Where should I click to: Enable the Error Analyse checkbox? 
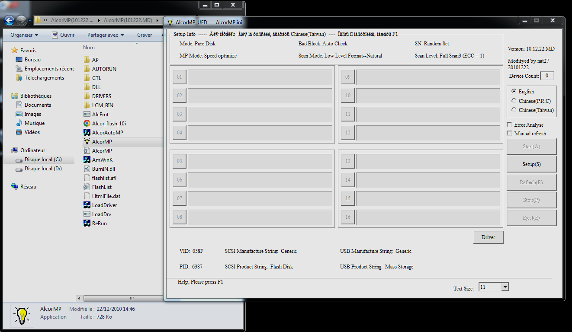pos(509,124)
